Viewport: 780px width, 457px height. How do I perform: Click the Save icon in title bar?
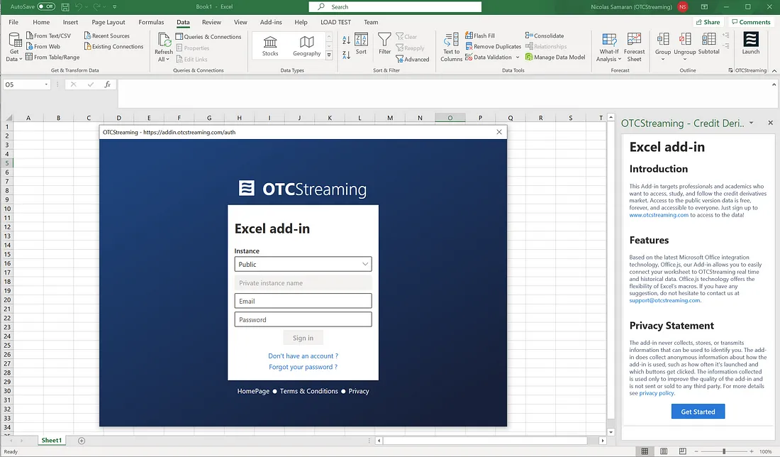click(65, 7)
